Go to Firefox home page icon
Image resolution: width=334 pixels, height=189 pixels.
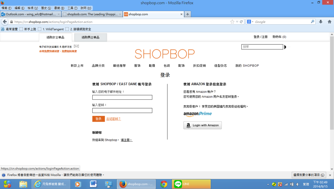pyautogui.click(x=329, y=22)
